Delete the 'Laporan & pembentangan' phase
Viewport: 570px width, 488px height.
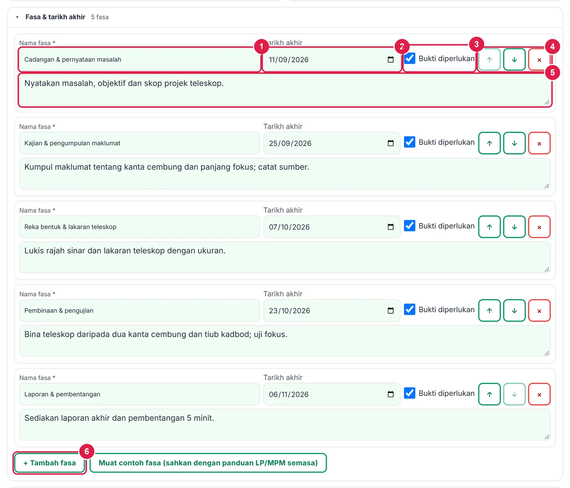click(539, 394)
